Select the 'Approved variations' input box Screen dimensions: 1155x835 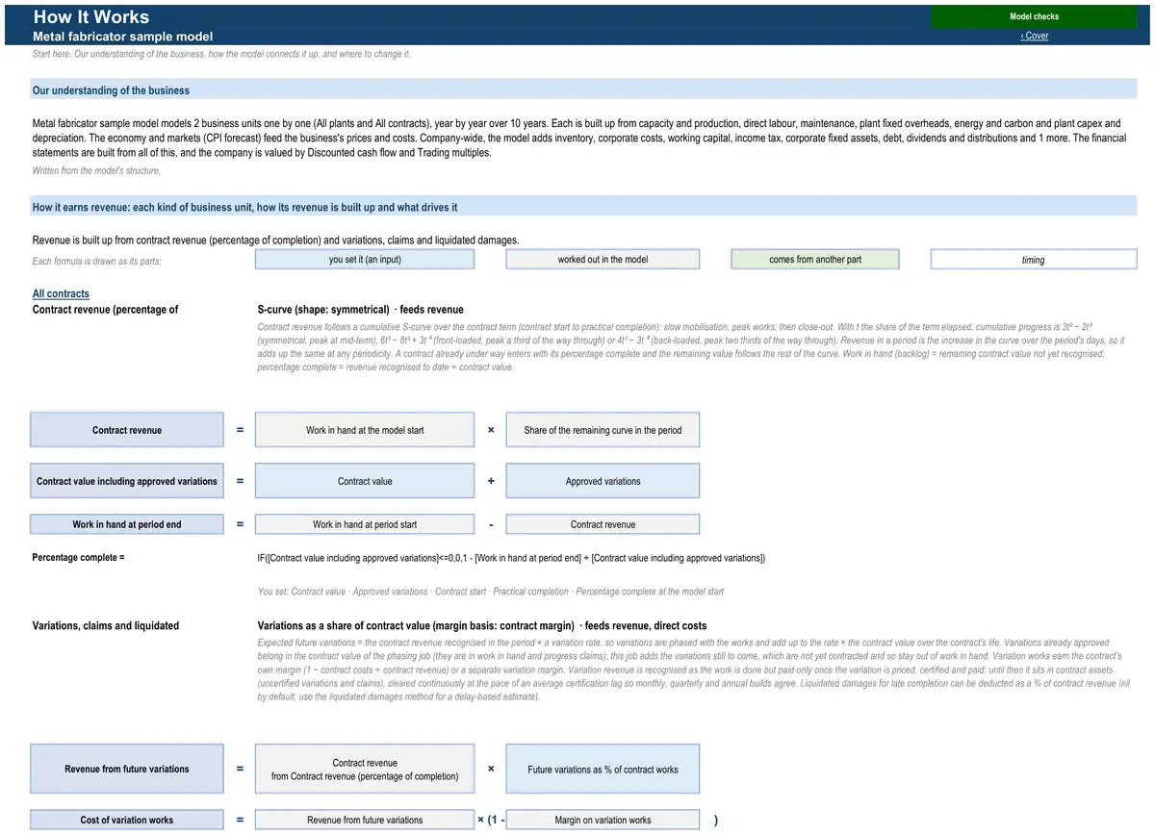(x=603, y=481)
